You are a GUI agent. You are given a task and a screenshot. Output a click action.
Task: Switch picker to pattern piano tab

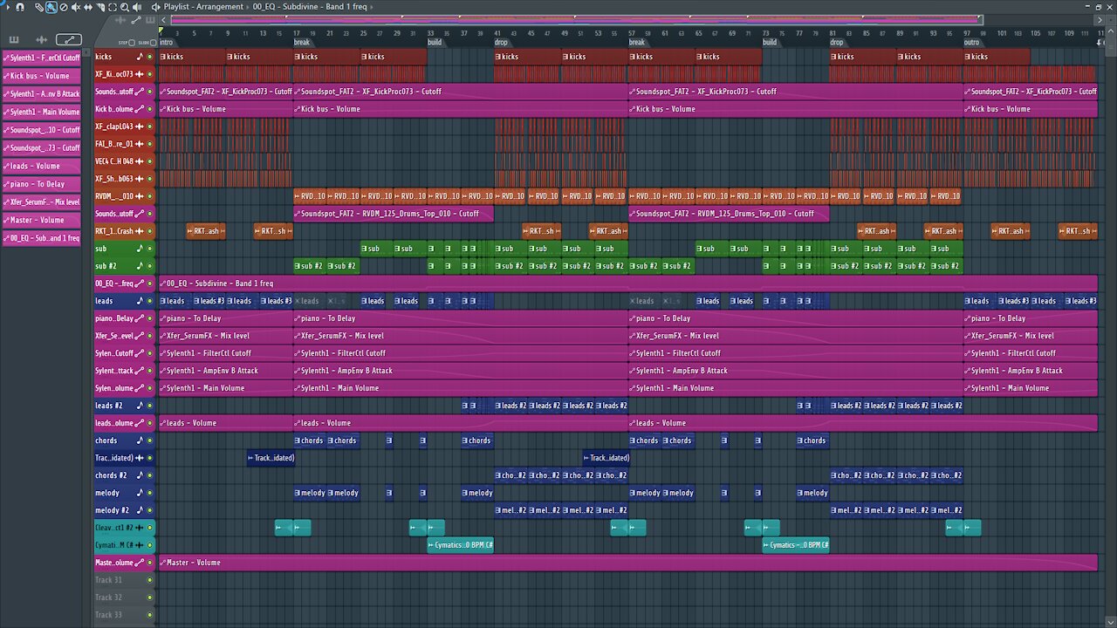13,39
